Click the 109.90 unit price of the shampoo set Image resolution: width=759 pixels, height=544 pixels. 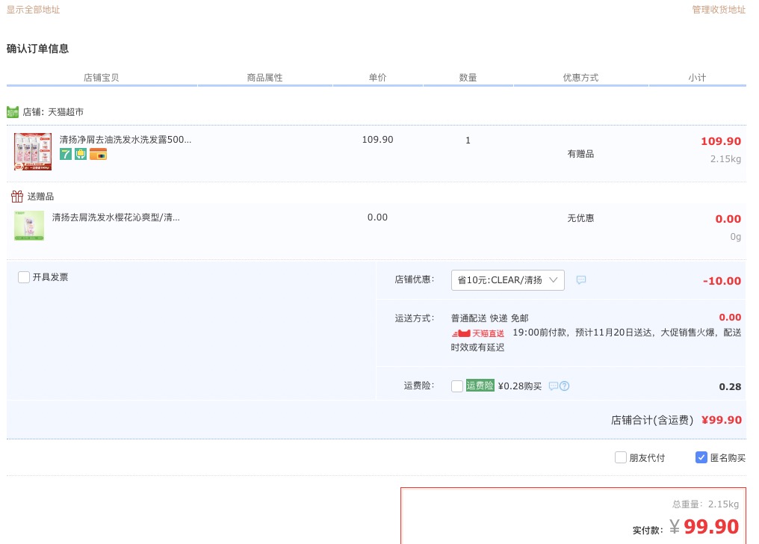[x=377, y=140]
